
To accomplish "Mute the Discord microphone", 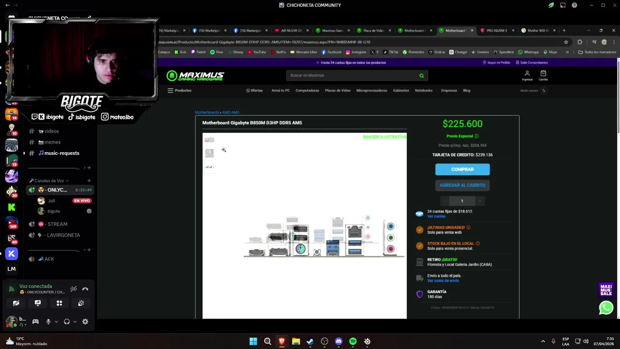I will tap(48, 321).
